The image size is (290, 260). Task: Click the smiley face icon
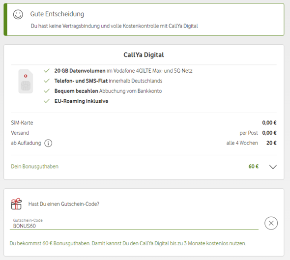(18, 14)
